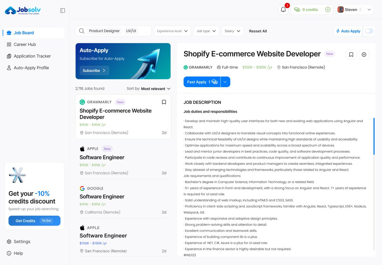The image size is (382, 265).
Task: Click the New badge on Grammarly card
Action: click(x=120, y=102)
